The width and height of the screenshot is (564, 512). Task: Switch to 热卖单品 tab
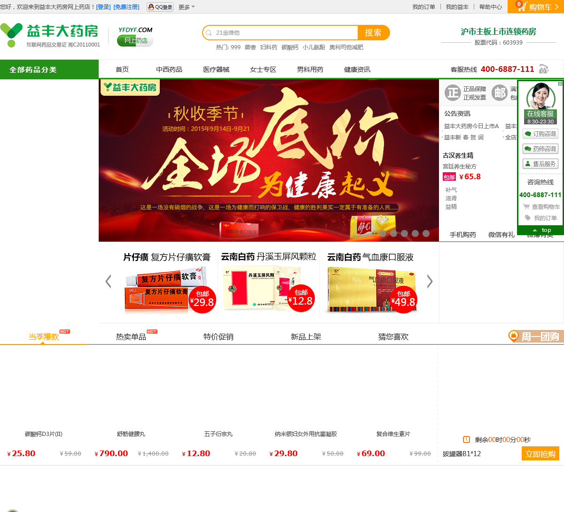pos(131,336)
